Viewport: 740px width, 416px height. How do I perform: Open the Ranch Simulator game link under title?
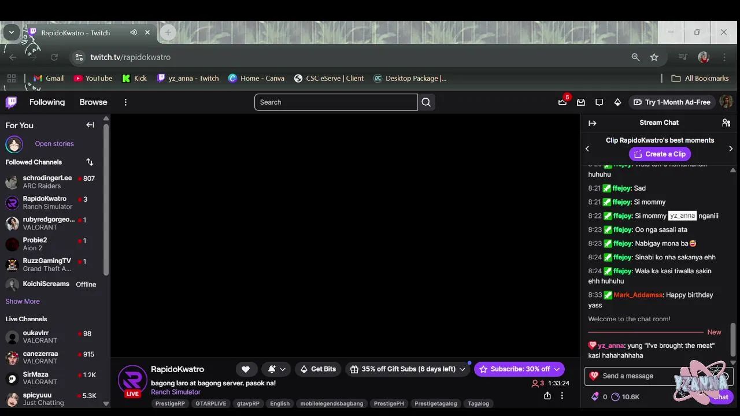pyautogui.click(x=176, y=392)
